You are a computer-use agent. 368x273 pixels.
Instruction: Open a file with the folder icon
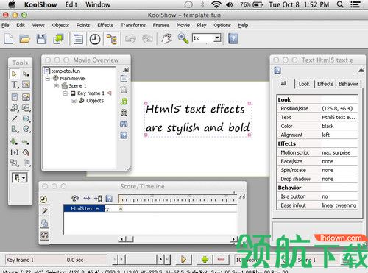[25, 39]
